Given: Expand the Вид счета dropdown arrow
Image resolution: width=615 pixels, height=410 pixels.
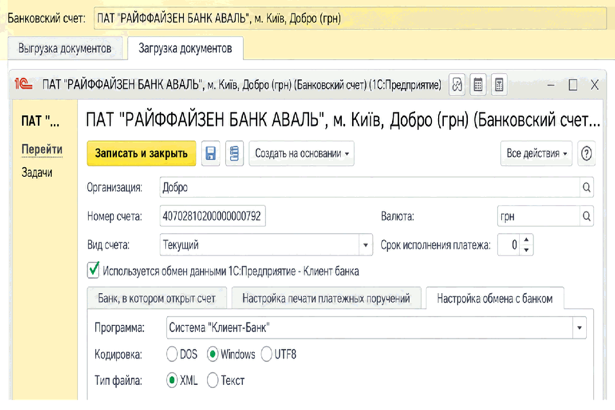Looking at the screenshot, I should [x=365, y=245].
